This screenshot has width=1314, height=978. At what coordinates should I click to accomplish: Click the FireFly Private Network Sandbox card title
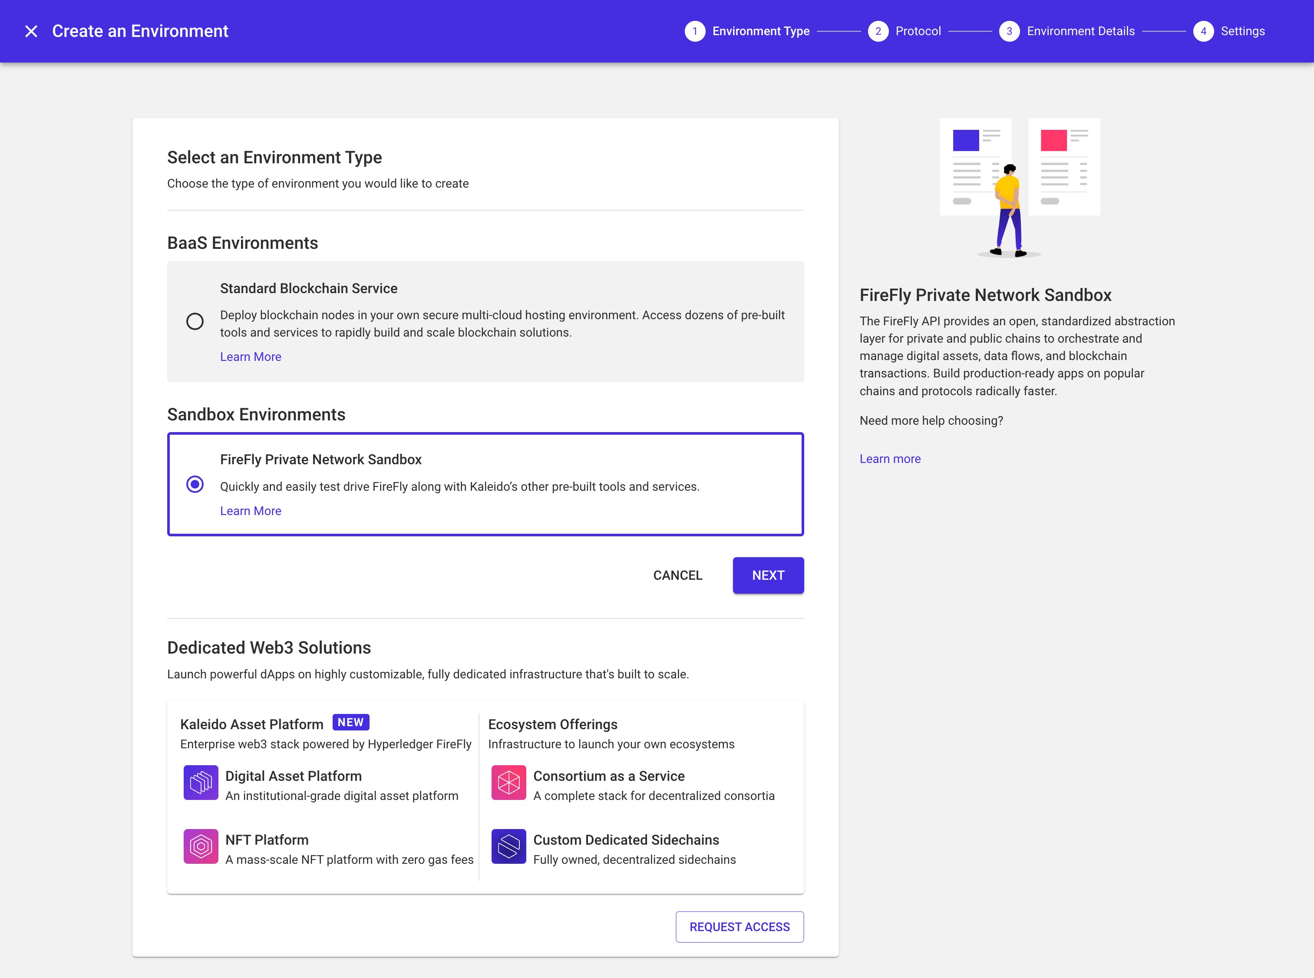tap(321, 459)
